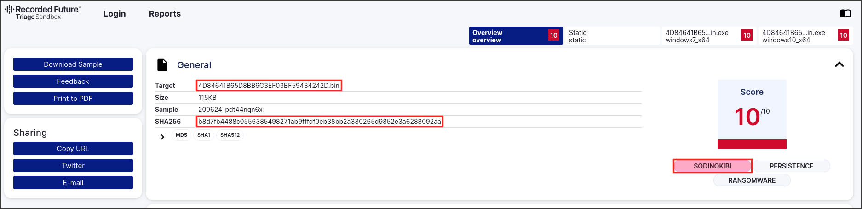Screen dimensions: 862x209
Task: Click the SODINOKIBI tag
Action: 713,166
